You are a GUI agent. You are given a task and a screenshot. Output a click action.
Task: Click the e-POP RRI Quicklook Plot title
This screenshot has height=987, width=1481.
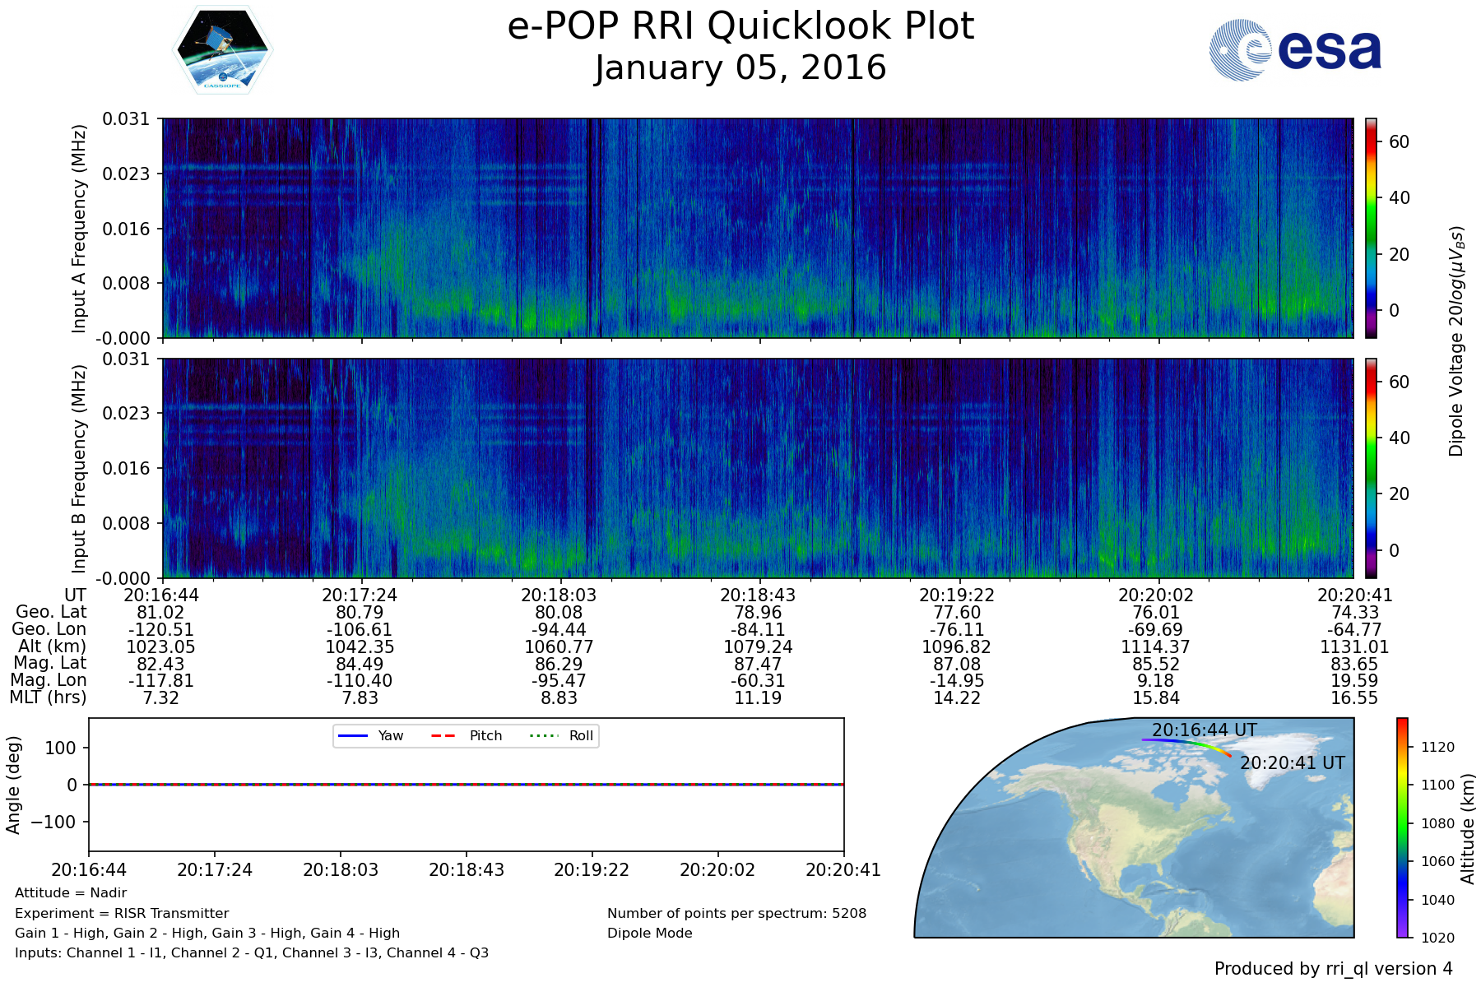click(x=740, y=26)
